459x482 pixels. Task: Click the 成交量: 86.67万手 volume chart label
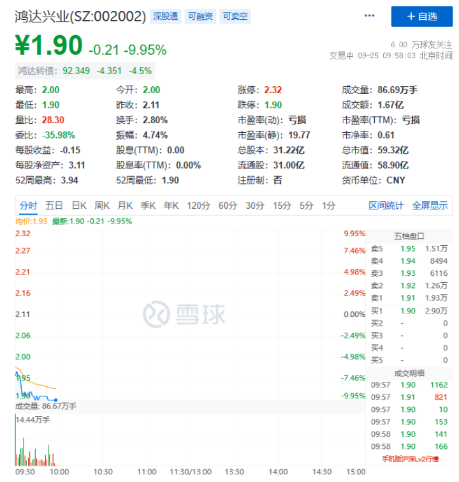tap(46, 406)
